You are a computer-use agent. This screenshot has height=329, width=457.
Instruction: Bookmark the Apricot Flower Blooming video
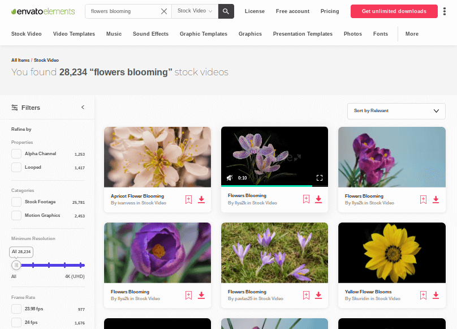188,200
